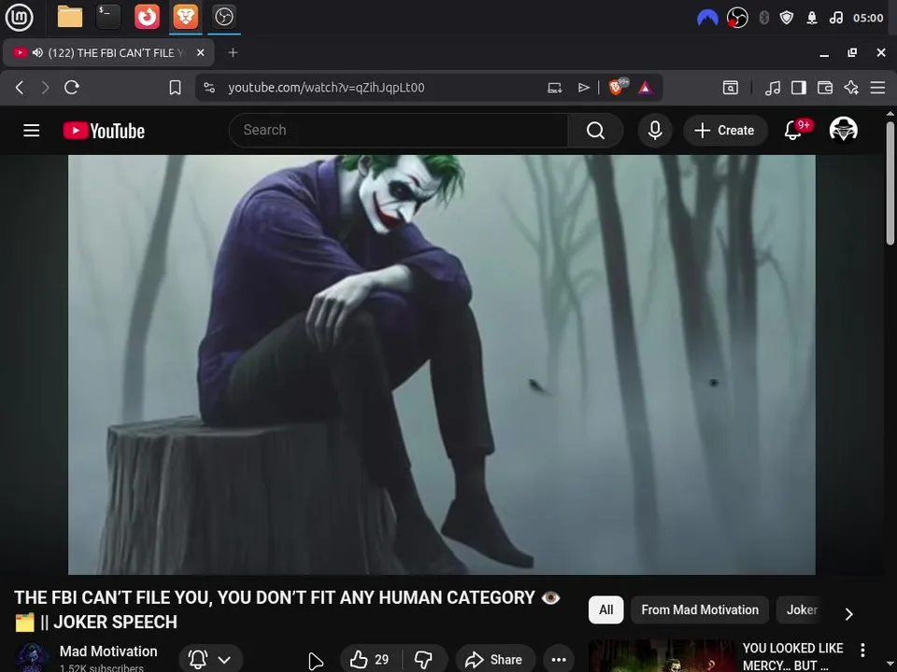The image size is (897, 672).
Task: Show more filter chips with arrow
Action: click(x=849, y=614)
